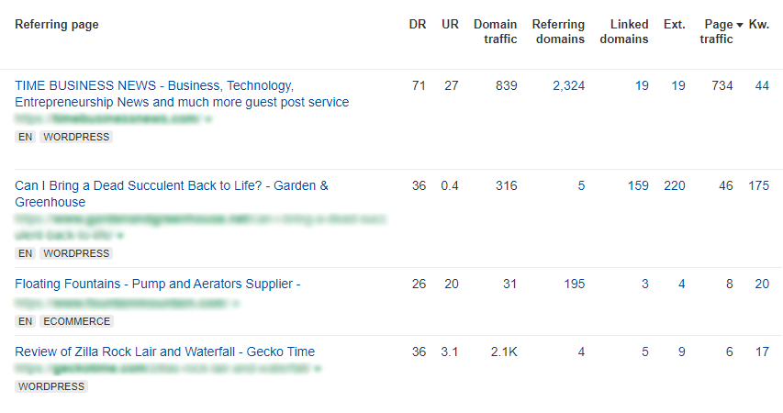The image size is (783, 413).
Task: Sort by the Domain traffic header
Action: 496,31
